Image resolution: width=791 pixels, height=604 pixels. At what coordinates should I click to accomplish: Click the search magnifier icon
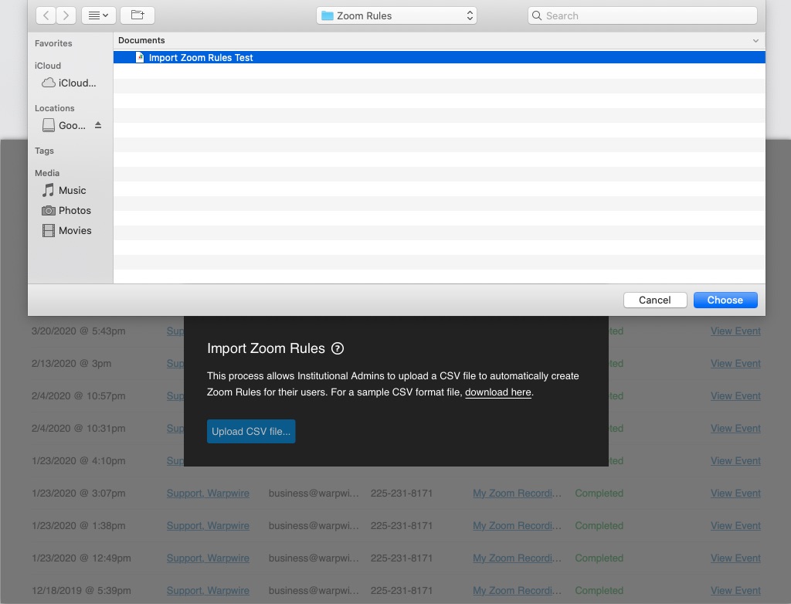pos(537,15)
